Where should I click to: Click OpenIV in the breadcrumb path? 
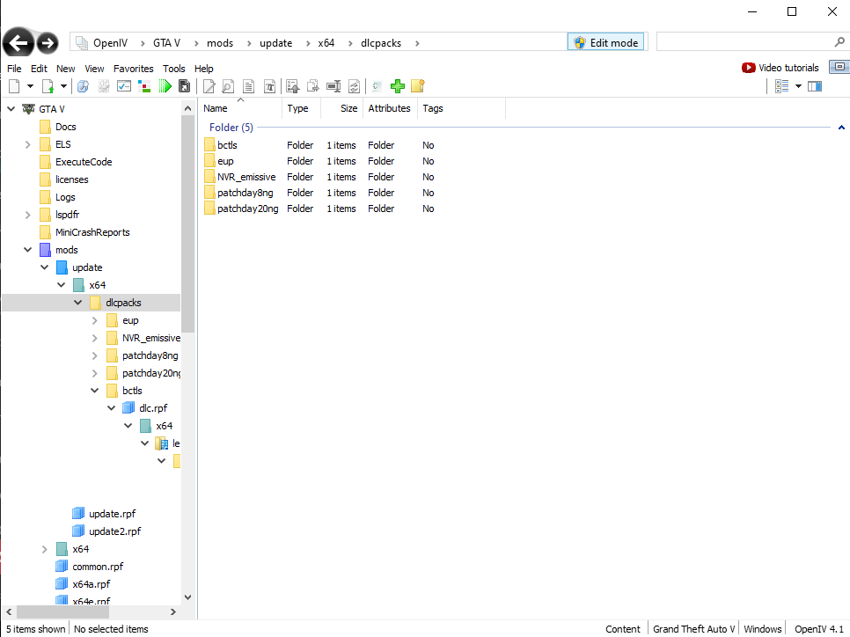point(110,43)
